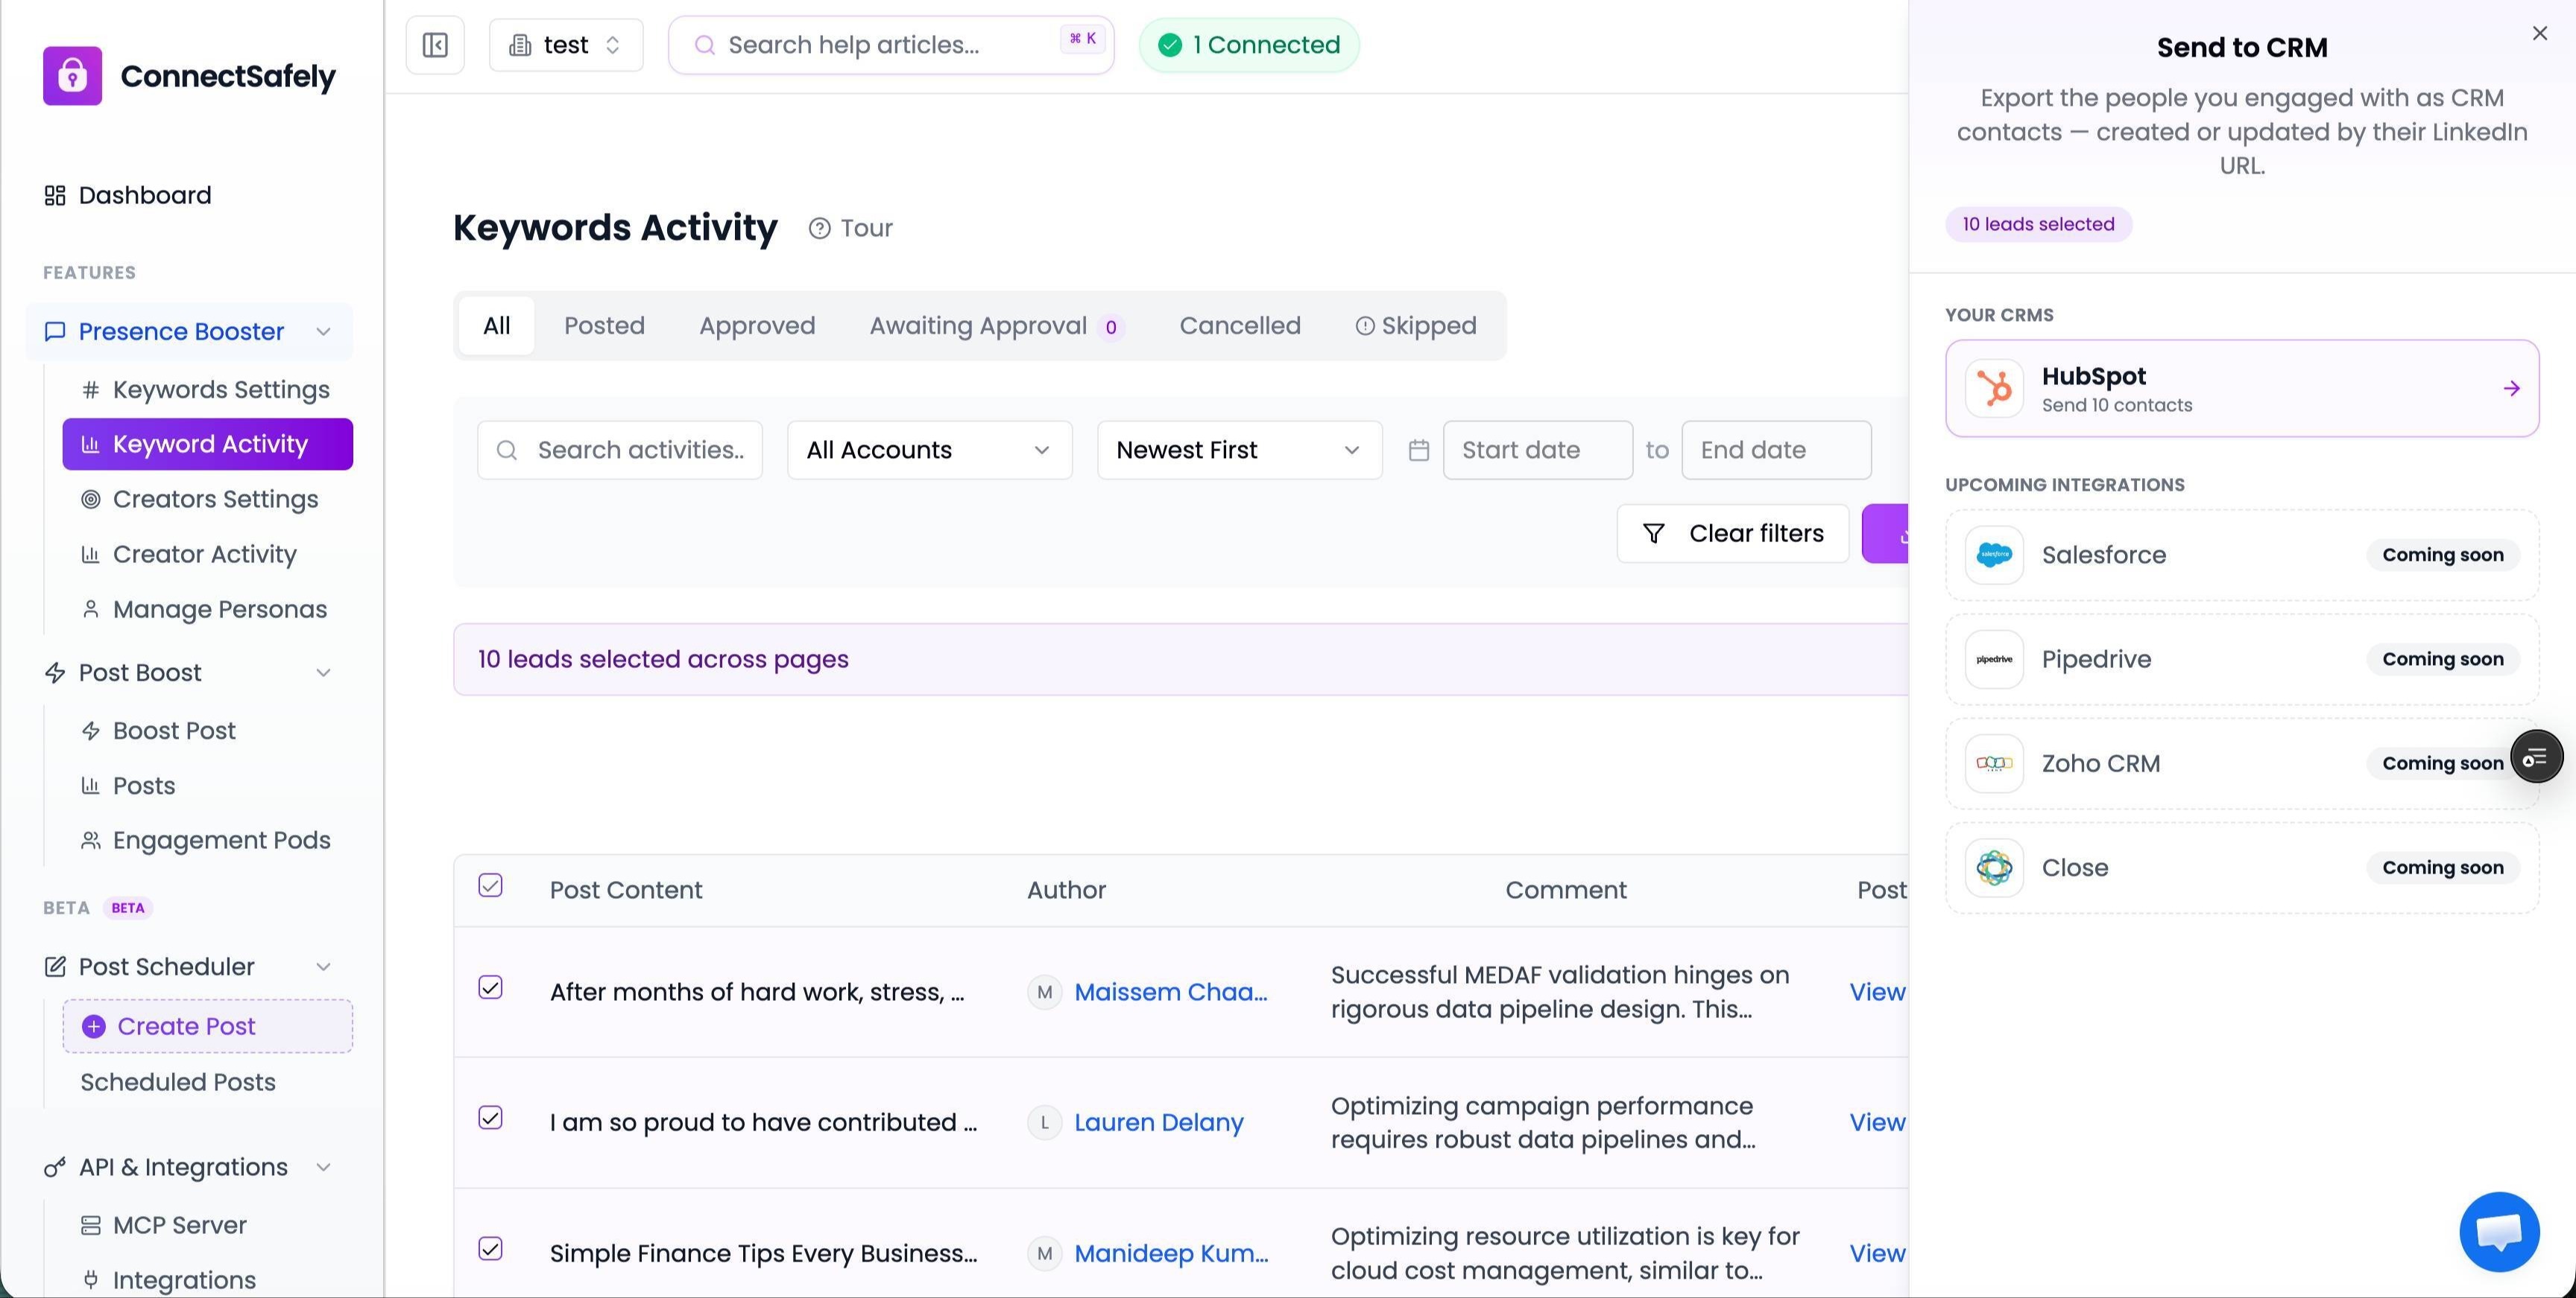Collapse the Post Scheduler section chevron
The image size is (2576, 1298).
click(x=323, y=967)
